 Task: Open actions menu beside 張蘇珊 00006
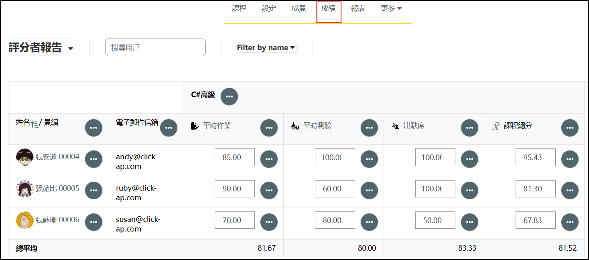(93, 222)
